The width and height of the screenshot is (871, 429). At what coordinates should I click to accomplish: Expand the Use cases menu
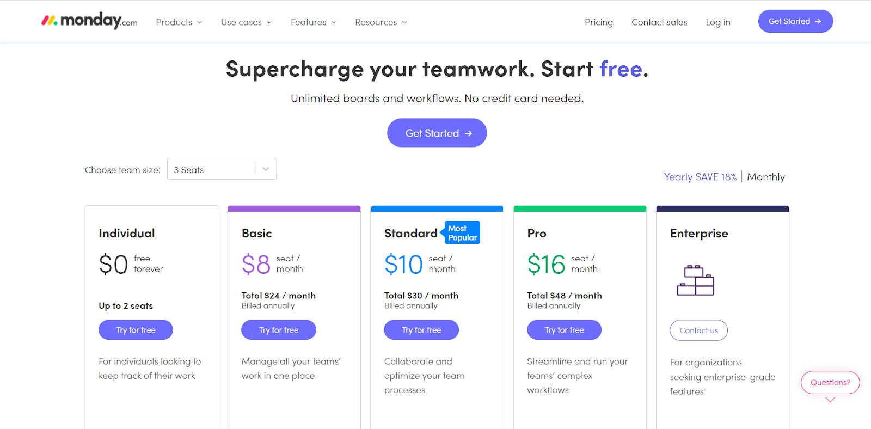246,22
